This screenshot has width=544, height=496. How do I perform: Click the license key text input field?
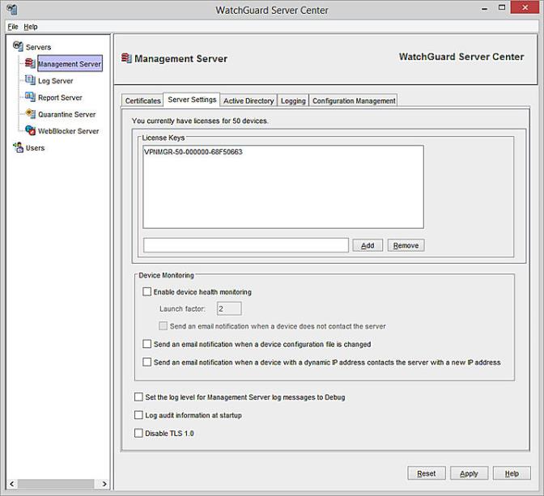coord(245,245)
